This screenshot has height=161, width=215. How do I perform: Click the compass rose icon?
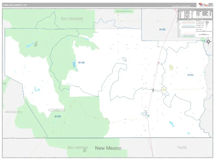tap(208, 42)
